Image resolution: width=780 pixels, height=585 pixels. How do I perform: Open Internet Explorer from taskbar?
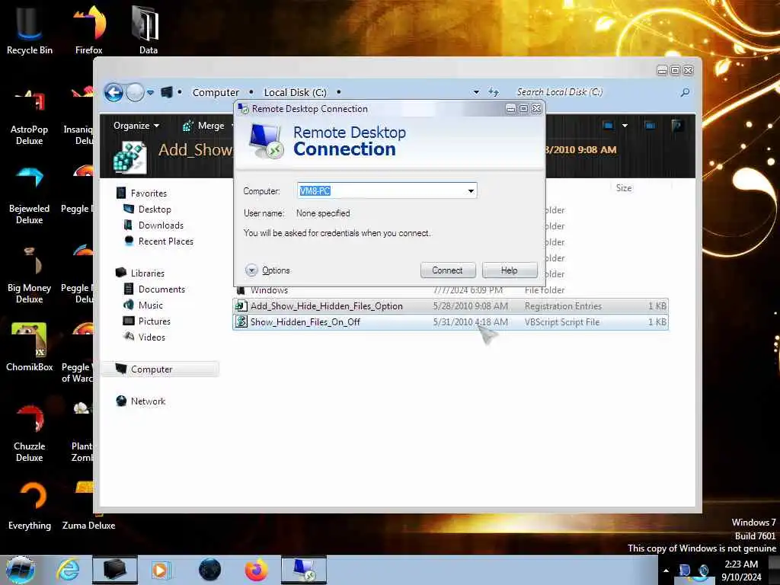tap(68, 570)
